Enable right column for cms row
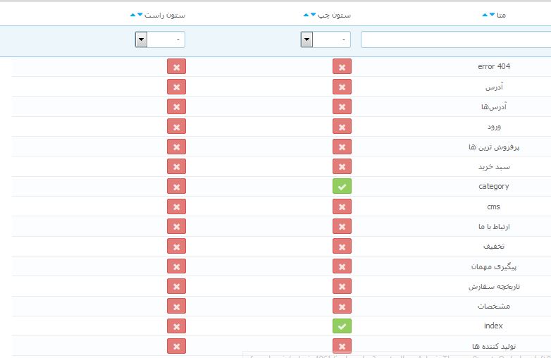This screenshot has width=551, height=358. tap(176, 206)
